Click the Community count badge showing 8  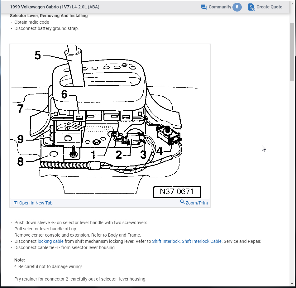[237, 7]
